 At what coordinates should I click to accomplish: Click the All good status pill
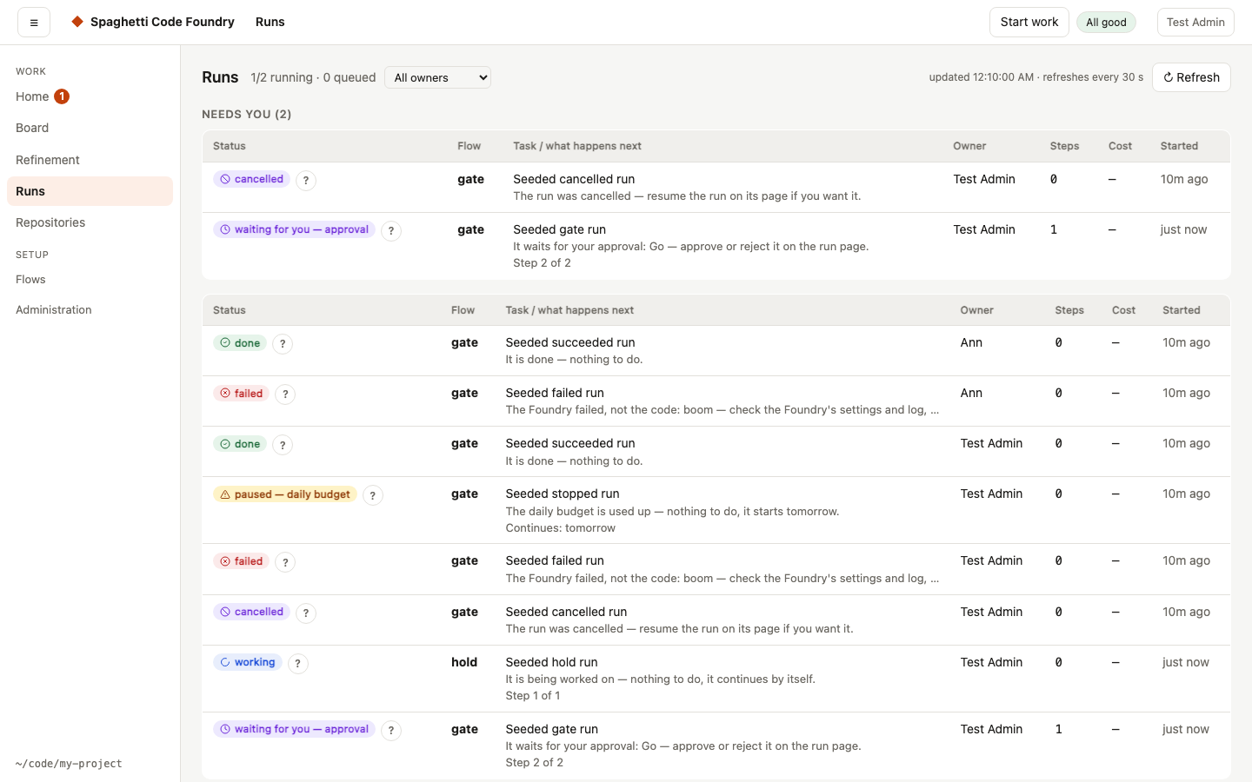click(x=1106, y=23)
